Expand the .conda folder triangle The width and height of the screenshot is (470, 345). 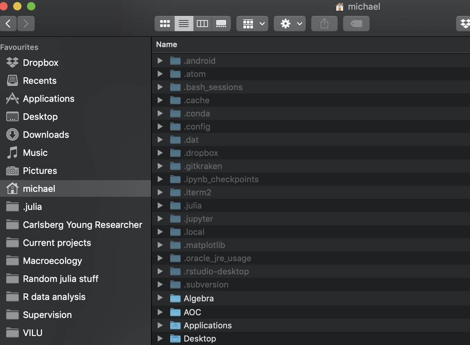pos(160,113)
